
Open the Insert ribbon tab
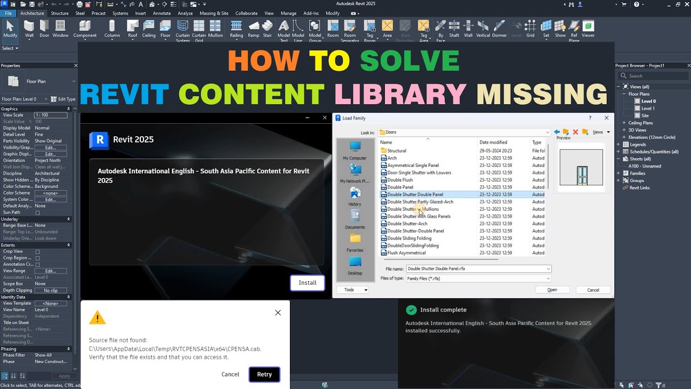140,13
